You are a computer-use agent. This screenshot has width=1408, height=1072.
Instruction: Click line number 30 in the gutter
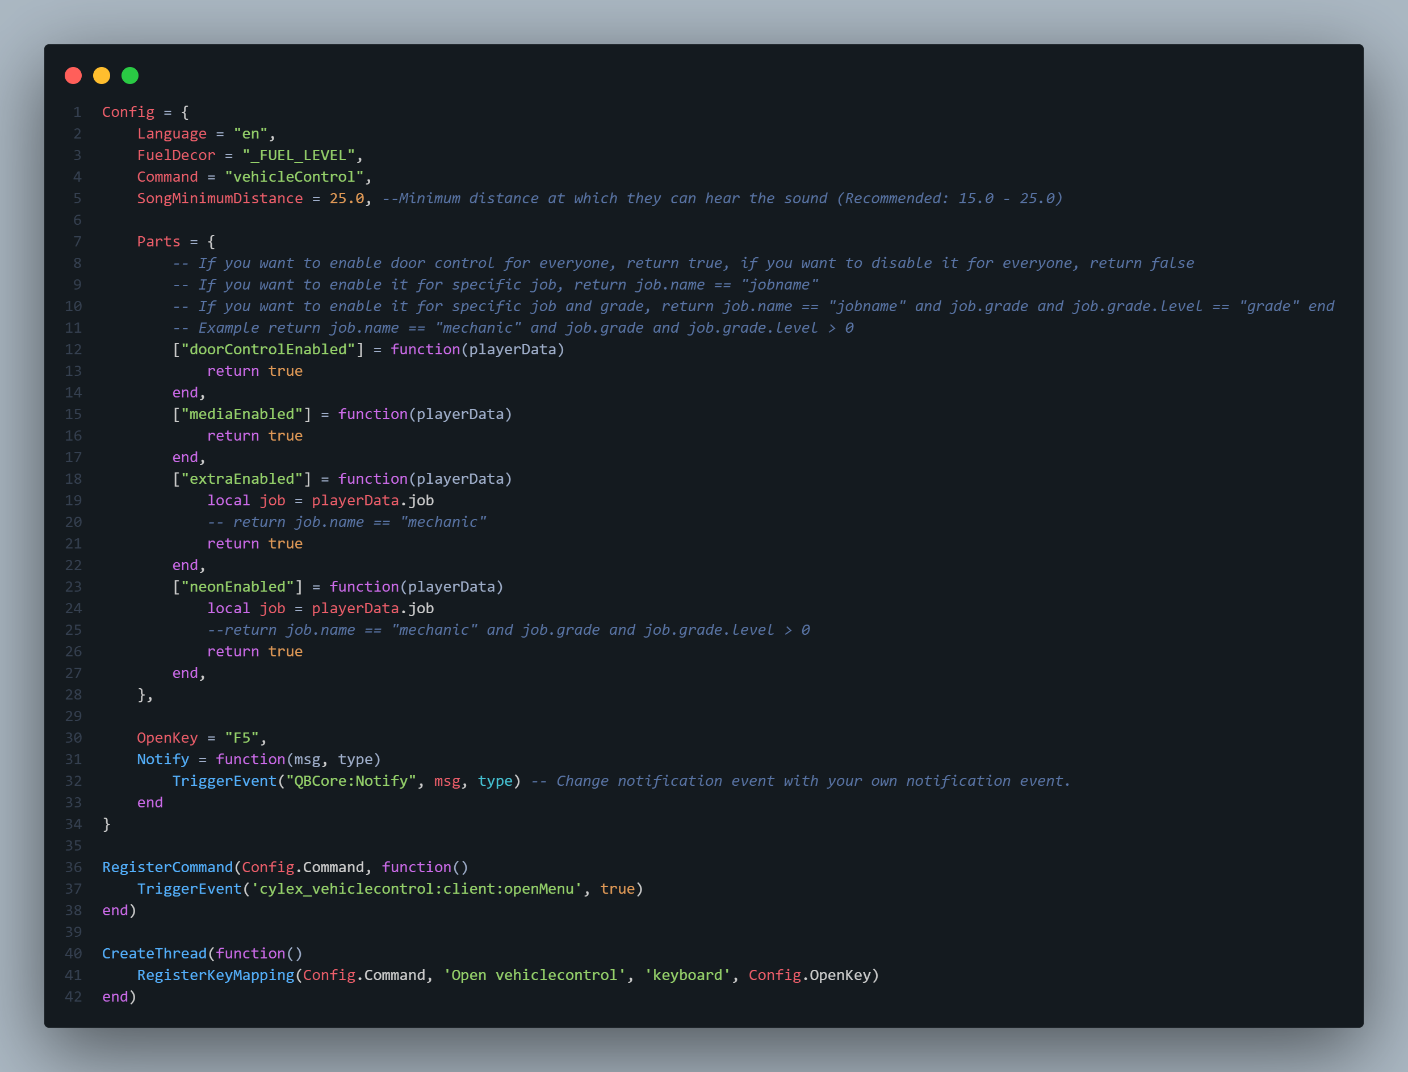point(73,738)
